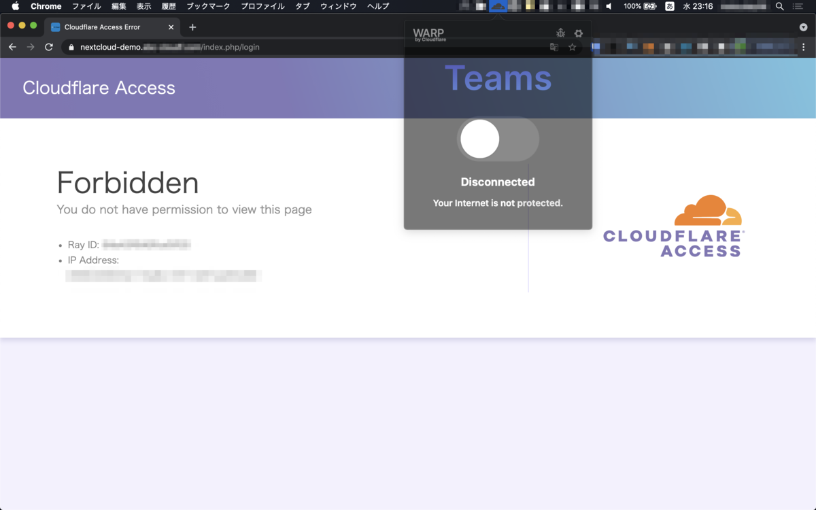816x510 pixels.
Task: Open the タブ menu
Action: [303, 6]
